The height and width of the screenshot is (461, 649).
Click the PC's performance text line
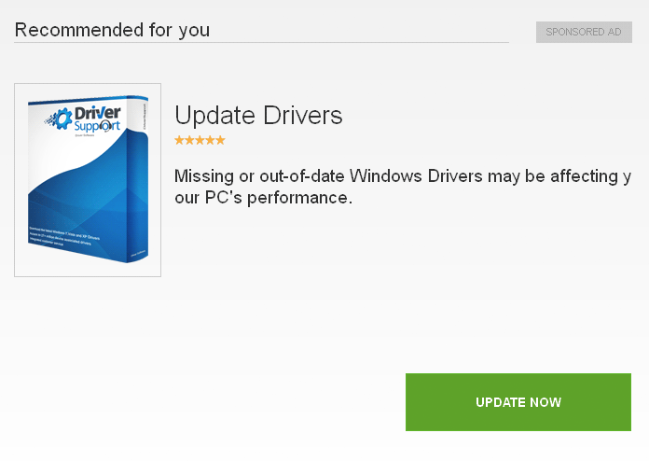point(263,198)
